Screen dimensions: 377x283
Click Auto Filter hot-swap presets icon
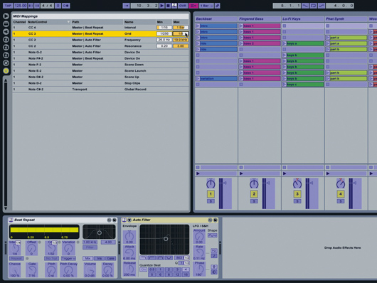210,220
